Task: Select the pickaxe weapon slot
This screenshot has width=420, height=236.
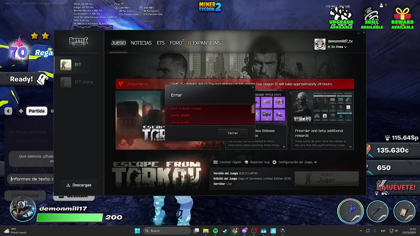Action: point(350,211)
